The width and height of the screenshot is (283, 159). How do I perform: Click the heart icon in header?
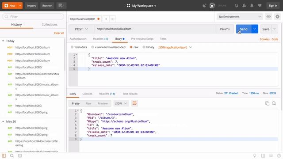[x=260, y=6]
